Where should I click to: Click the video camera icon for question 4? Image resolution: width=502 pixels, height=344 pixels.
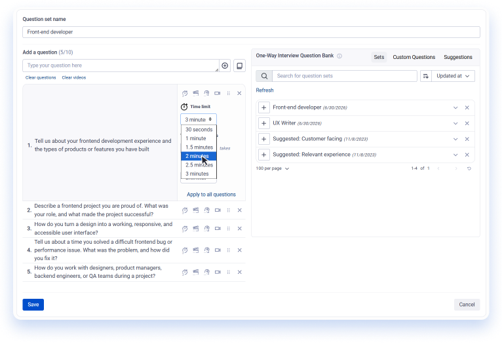[218, 250]
